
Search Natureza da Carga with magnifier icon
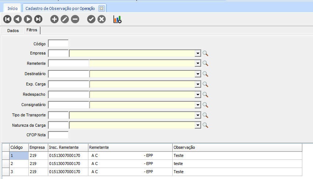(205, 125)
